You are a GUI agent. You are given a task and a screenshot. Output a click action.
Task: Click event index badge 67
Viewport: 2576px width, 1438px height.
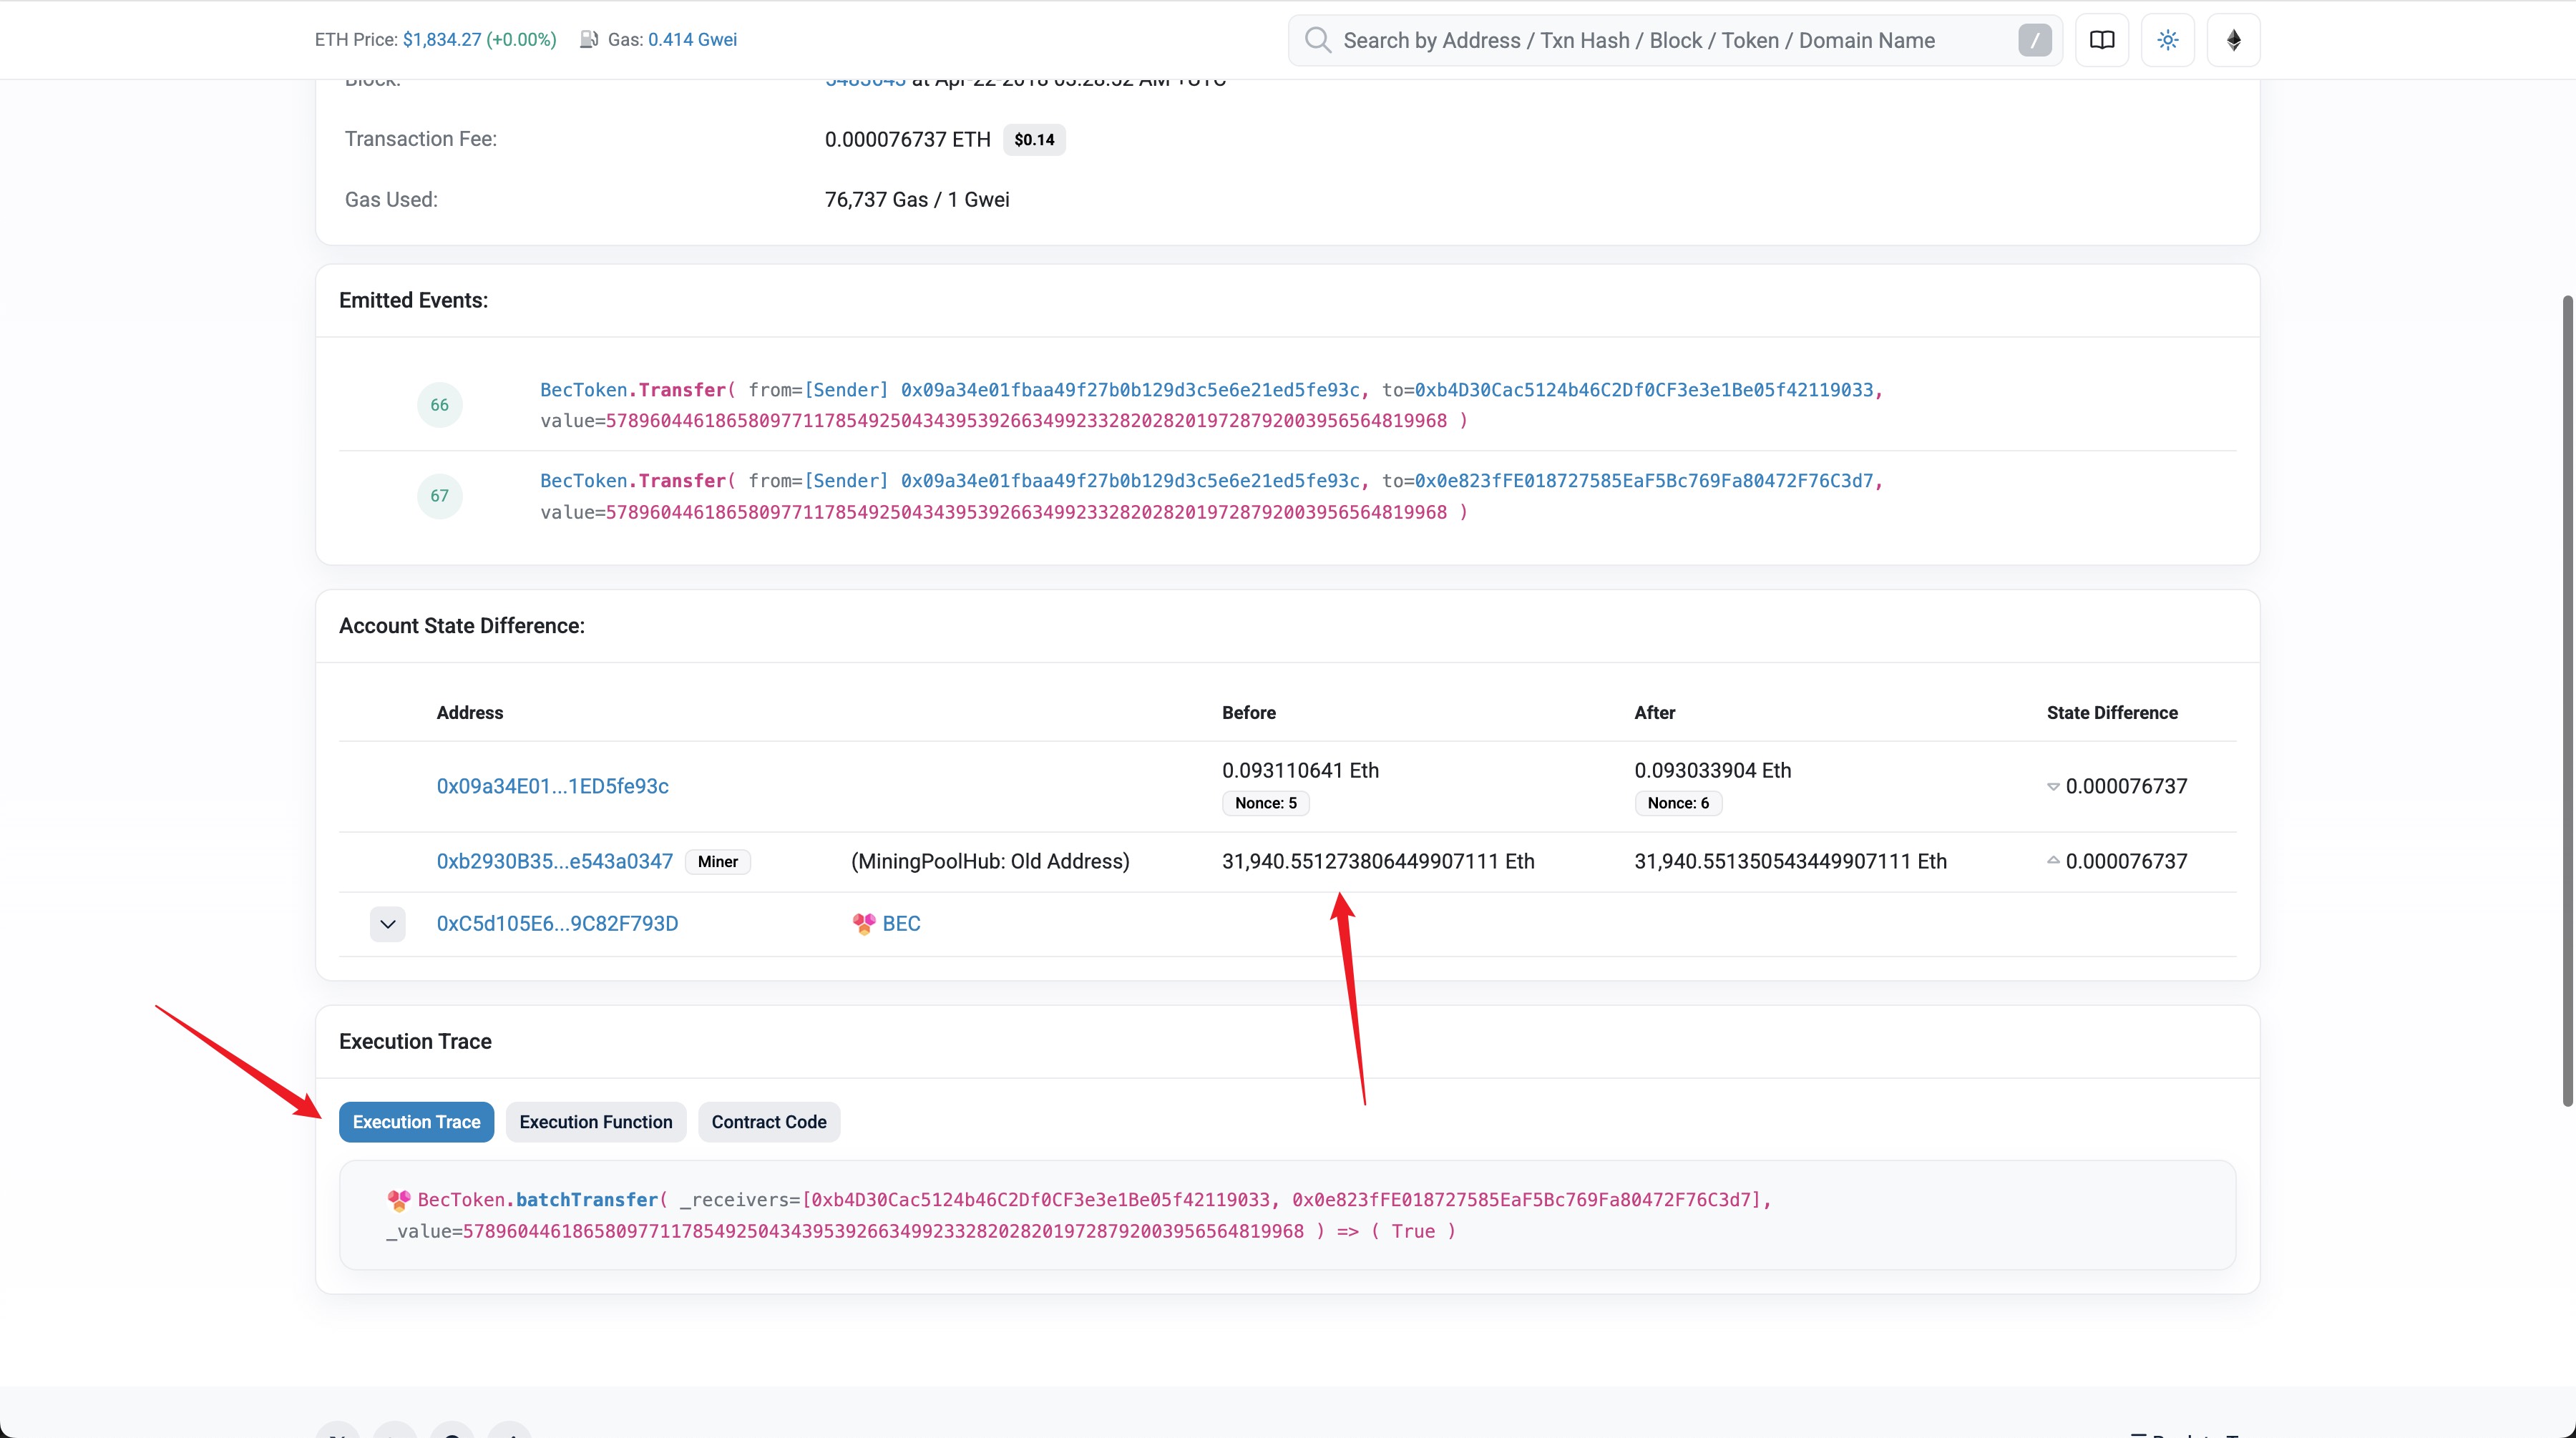coord(440,496)
